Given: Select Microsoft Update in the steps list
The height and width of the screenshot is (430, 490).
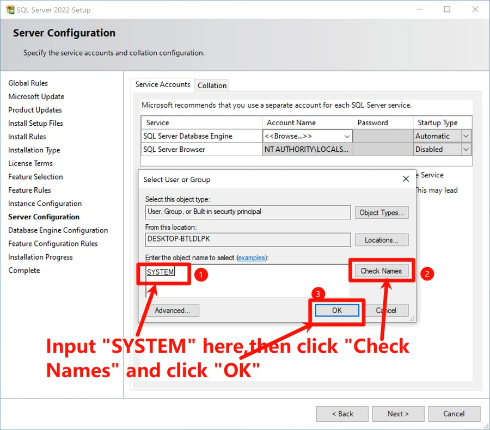Looking at the screenshot, I should (x=36, y=96).
